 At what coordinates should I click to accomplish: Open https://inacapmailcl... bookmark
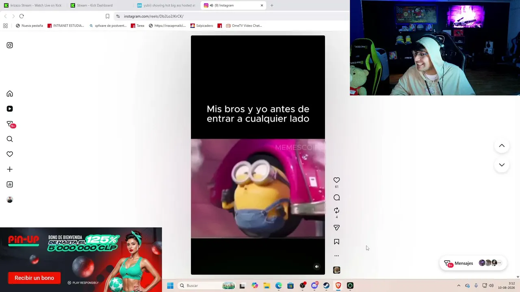[x=167, y=26]
